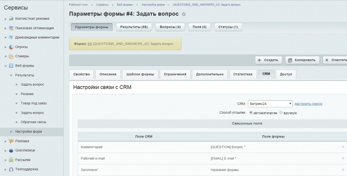
Task: Remove the Рабочий e-mail field mapping row
Action: tap(343, 158)
